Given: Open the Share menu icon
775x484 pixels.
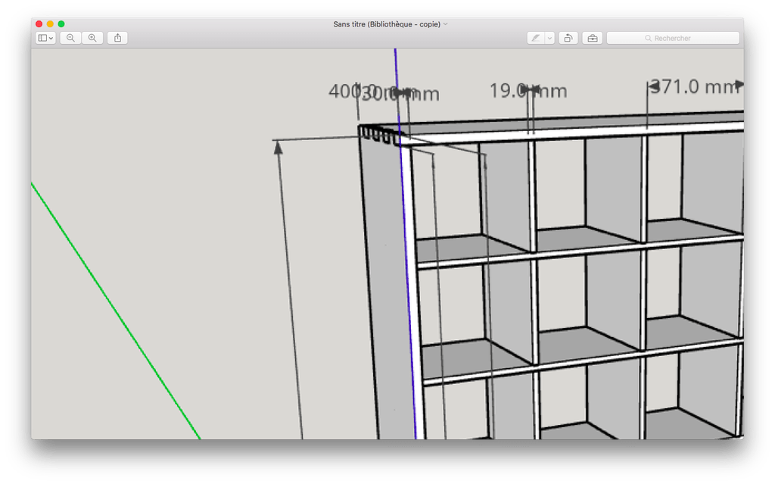Looking at the screenshot, I should (x=117, y=38).
